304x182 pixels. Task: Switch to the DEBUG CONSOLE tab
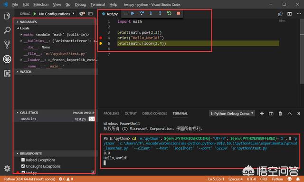coord(154,114)
